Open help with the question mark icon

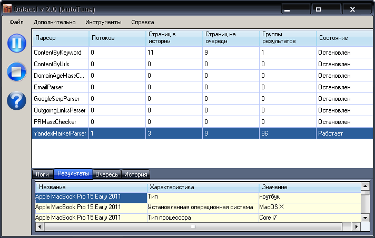coord(17,100)
